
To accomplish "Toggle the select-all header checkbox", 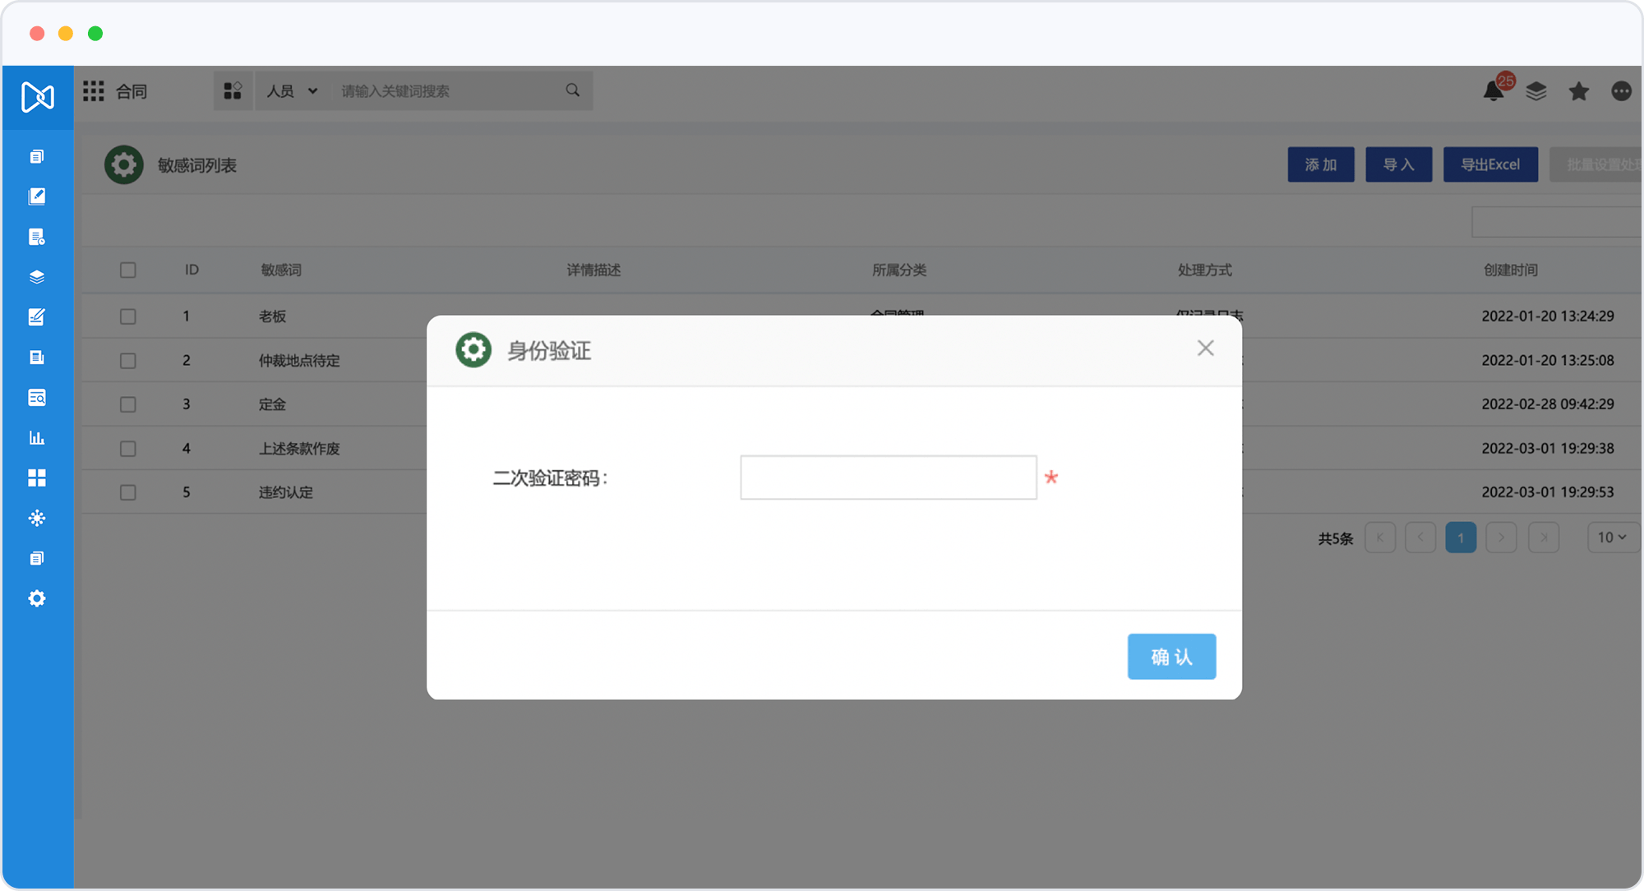I will 127,270.
